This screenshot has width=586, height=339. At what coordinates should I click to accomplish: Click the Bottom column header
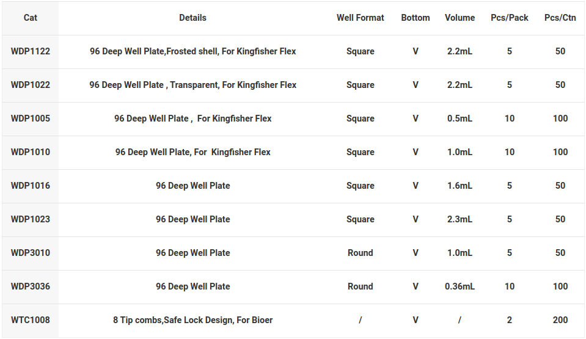point(415,18)
